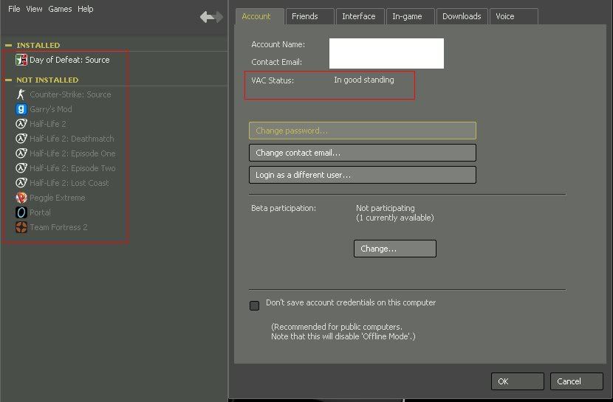
Task: Select Half-Life 2: Episode One name
Action: tap(72, 153)
